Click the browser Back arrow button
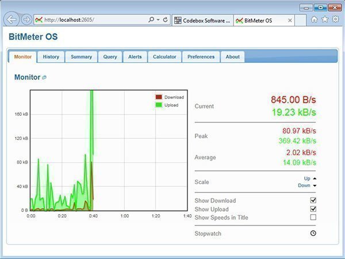 click(x=11, y=20)
